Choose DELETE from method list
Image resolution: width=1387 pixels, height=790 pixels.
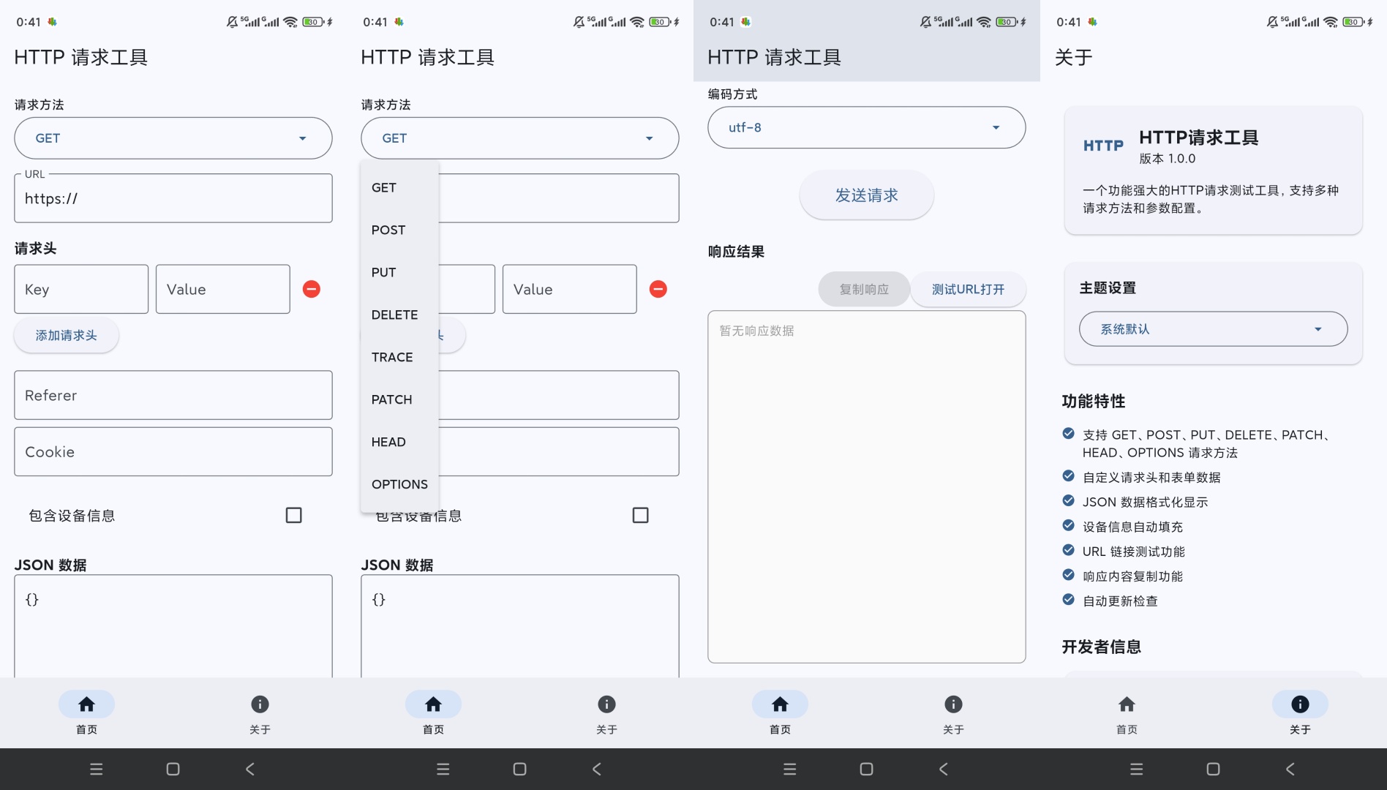click(399, 315)
